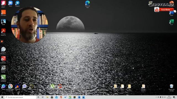Image resolution: width=177 pixels, height=99 pixels.
Task: Click the Windows Start button
Action: 2,97
